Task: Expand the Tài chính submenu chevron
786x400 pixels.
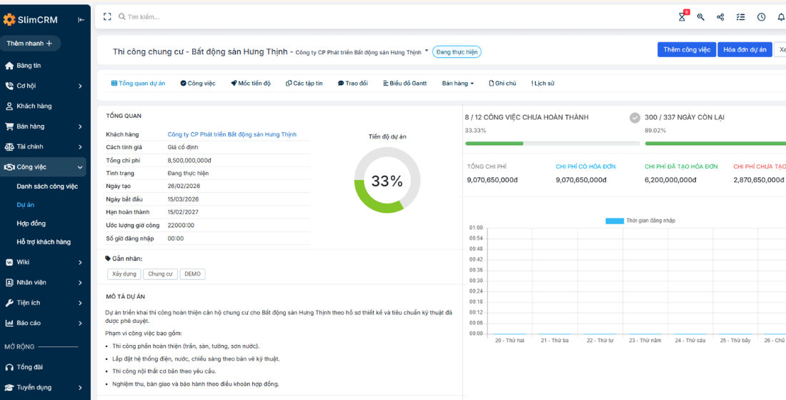Action: click(80, 147)
